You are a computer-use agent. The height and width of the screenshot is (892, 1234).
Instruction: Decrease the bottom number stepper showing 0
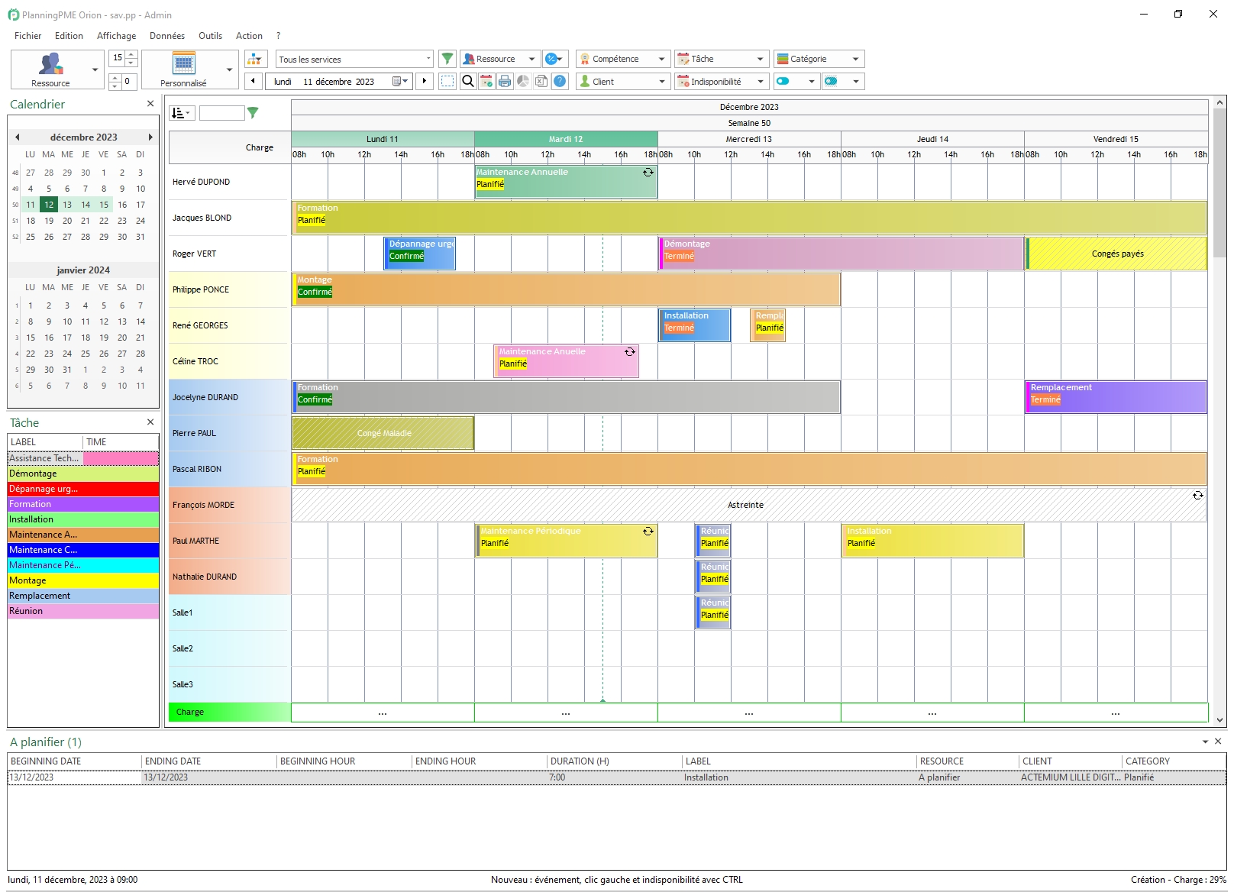tap(115, 85)
